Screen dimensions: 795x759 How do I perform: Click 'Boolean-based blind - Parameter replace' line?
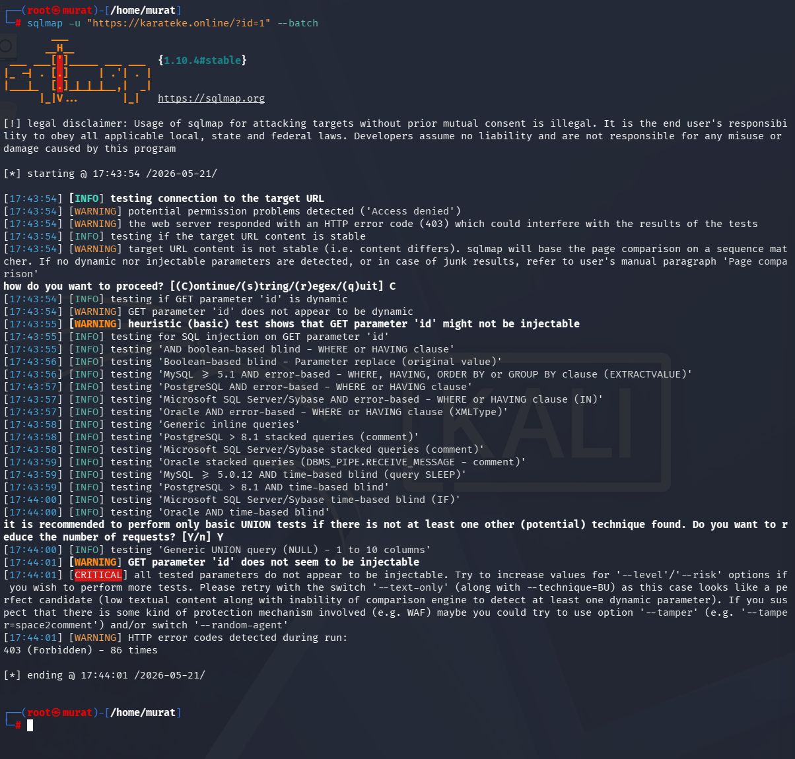click(x=253, y=362)
